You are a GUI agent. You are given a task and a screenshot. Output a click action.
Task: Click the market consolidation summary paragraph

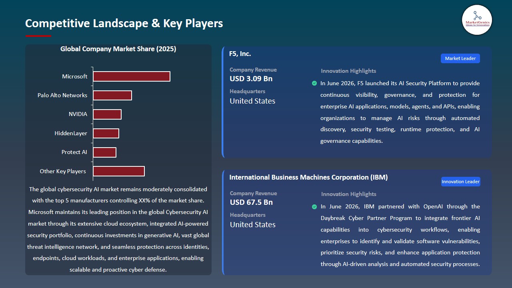(118, 229)
